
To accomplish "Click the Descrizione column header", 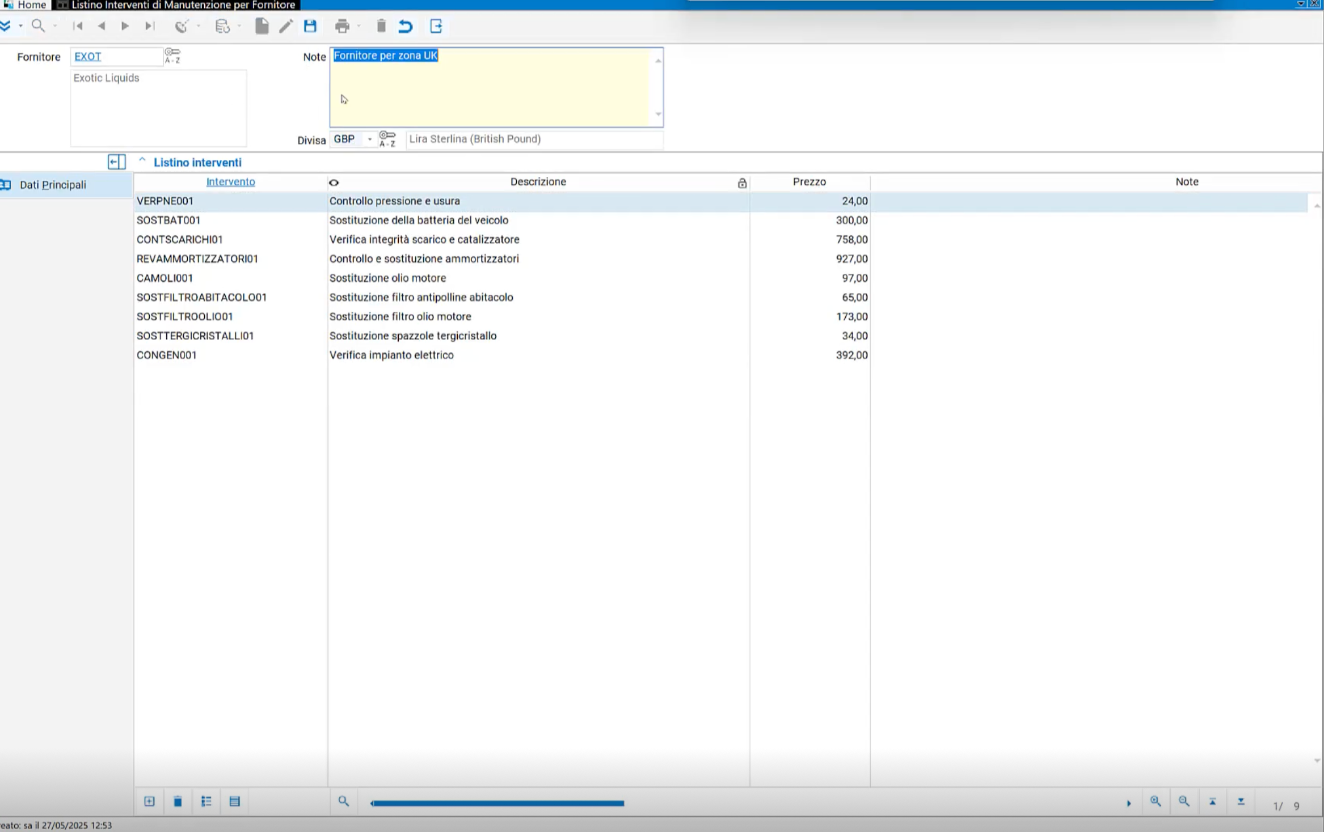I will pos(538,181).
